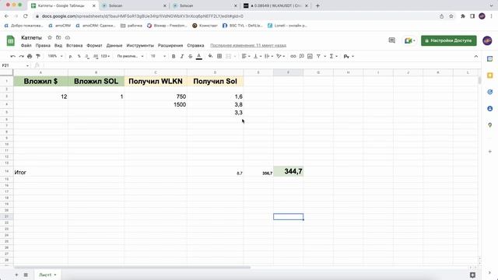
Task: Click the redo icon in toolbar
Action: 21,56
